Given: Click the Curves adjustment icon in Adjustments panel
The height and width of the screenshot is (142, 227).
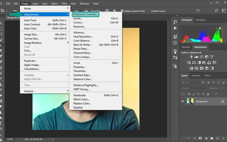Looking at the screenshot, I should pyautogui.click(x=201, y=57).
